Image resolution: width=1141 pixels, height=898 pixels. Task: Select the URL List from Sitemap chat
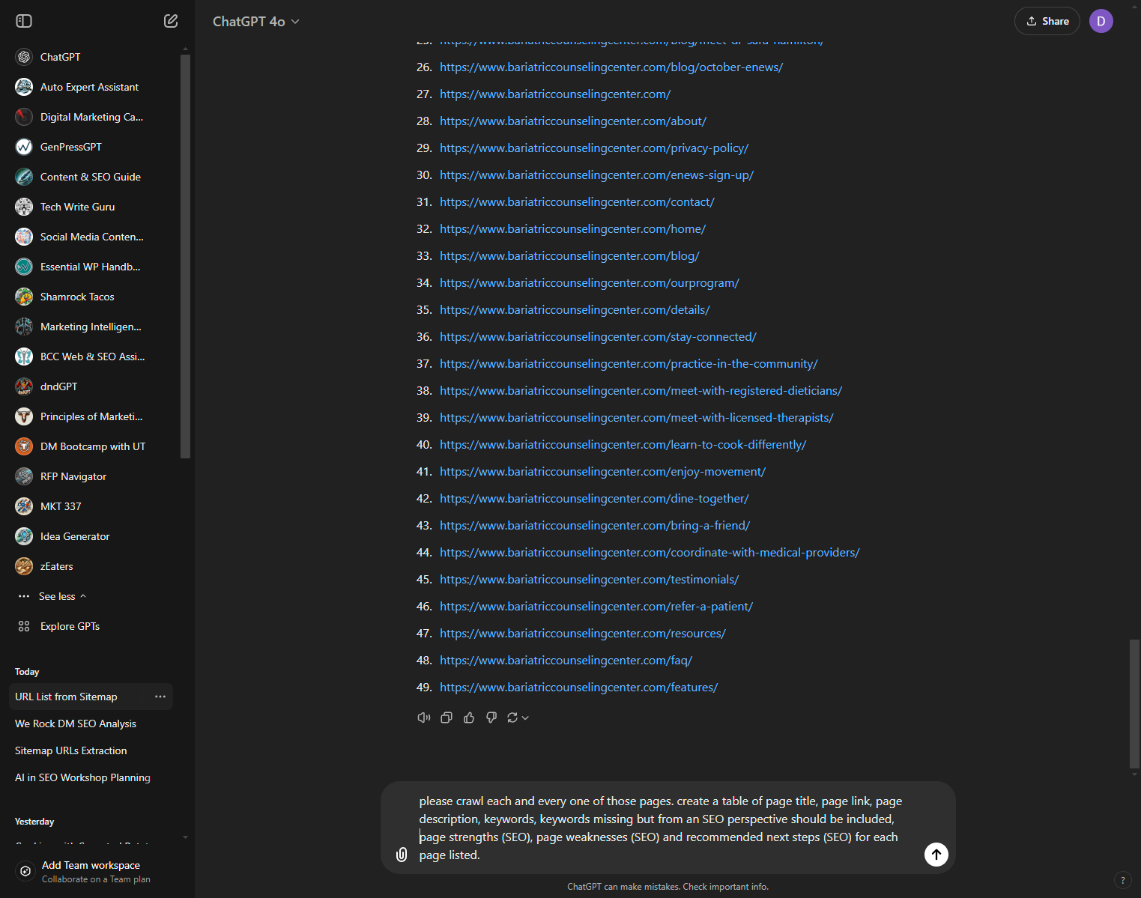[x=66, y=697]
